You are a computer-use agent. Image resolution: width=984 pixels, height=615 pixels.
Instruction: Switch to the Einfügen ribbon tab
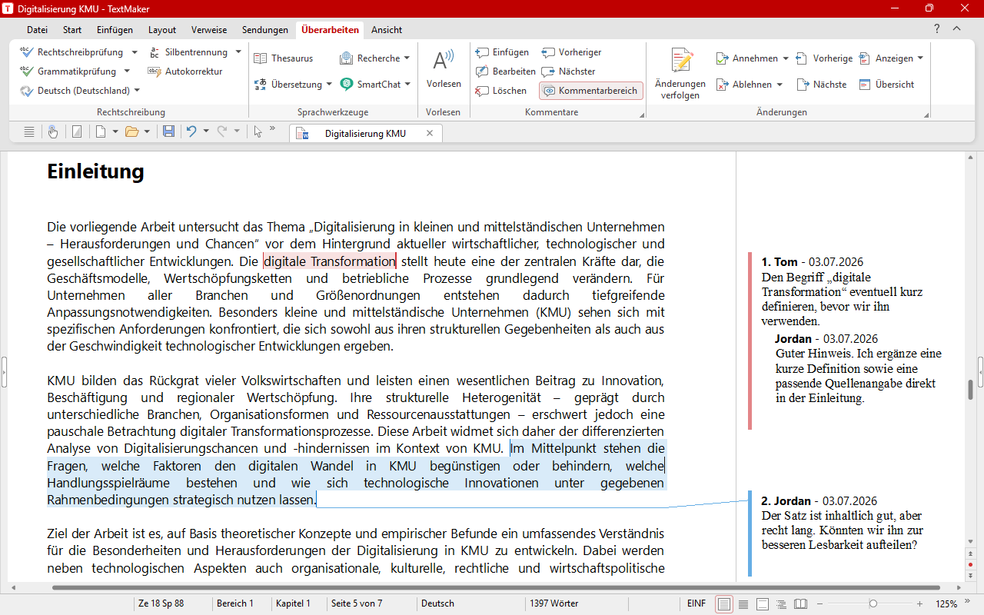115,30
